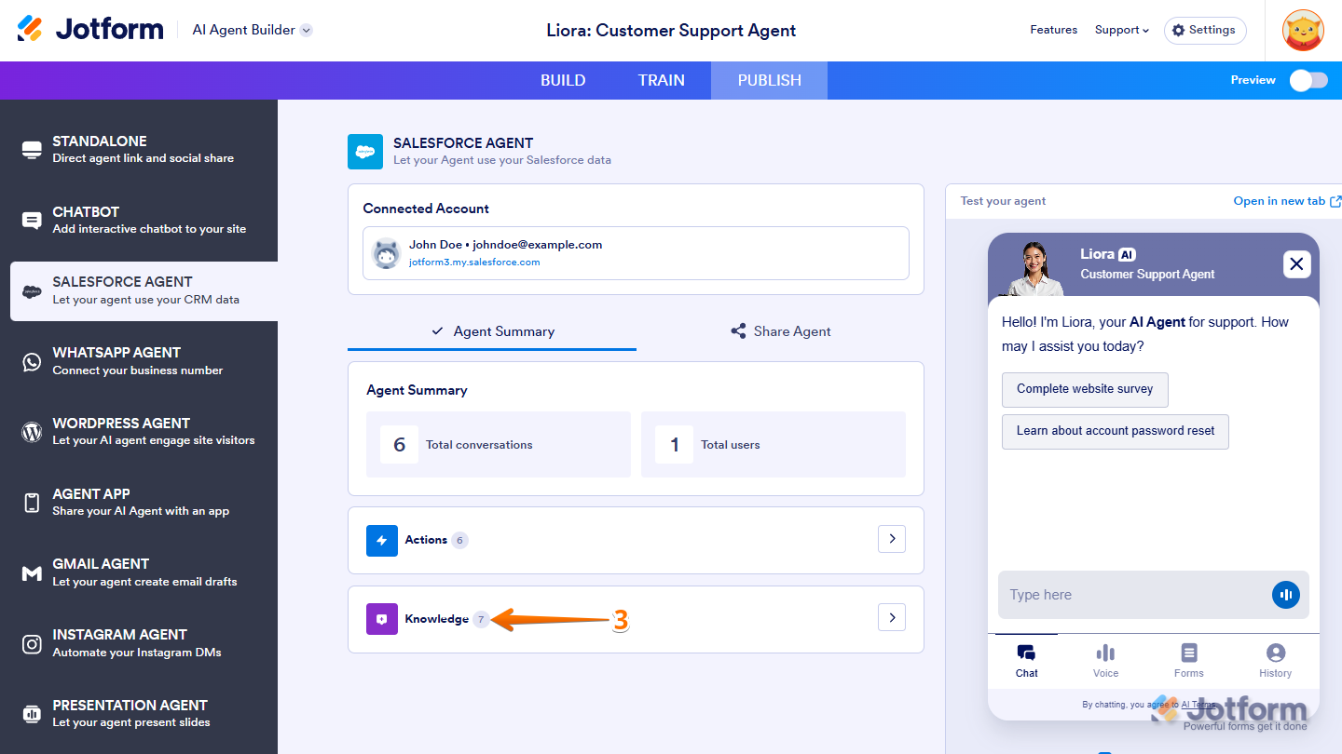Open the Voice tab in chat
The image size is (1342, 754).
(x=1105, y=661)
